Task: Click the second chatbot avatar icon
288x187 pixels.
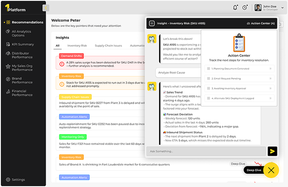Action: pos(152,86)
